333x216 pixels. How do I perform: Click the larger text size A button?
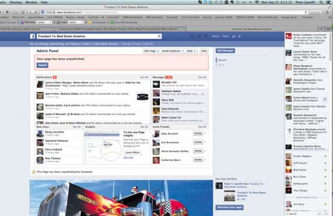[x=36, y=12]
